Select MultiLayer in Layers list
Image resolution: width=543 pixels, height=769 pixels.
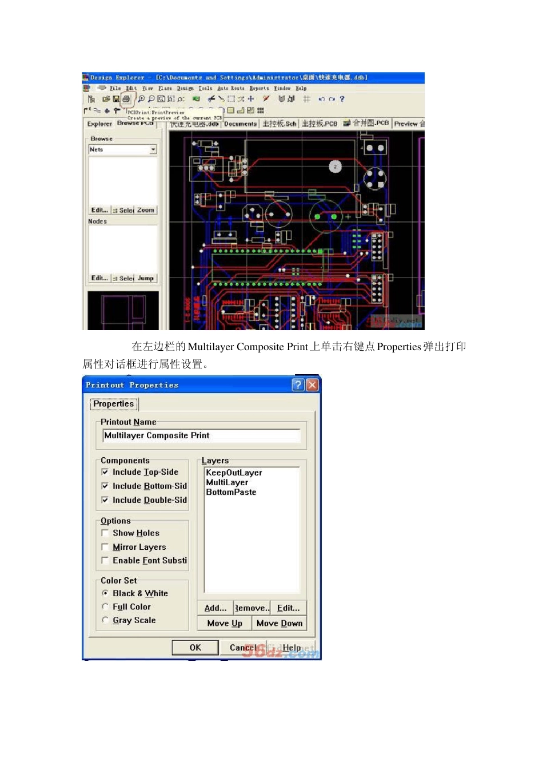point(227,482)
